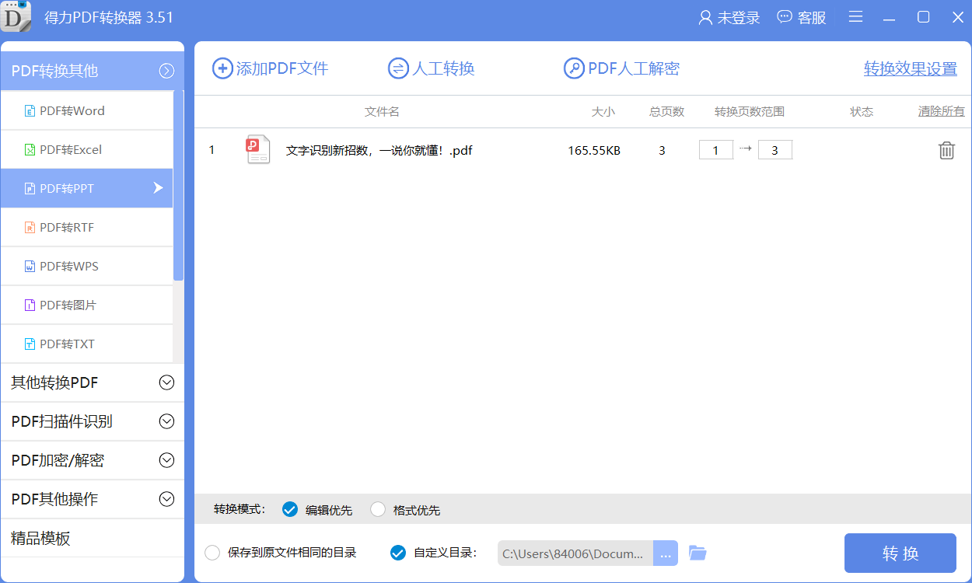Expand the PDF扫描件识别 section
The width and height of the screenshot is (972, 583).
[166, 421]
